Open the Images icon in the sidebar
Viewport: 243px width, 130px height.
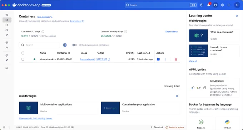7,25
